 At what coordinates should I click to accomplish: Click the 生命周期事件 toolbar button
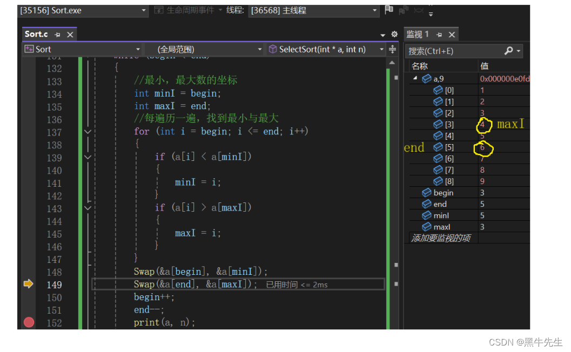pos(188,10)
